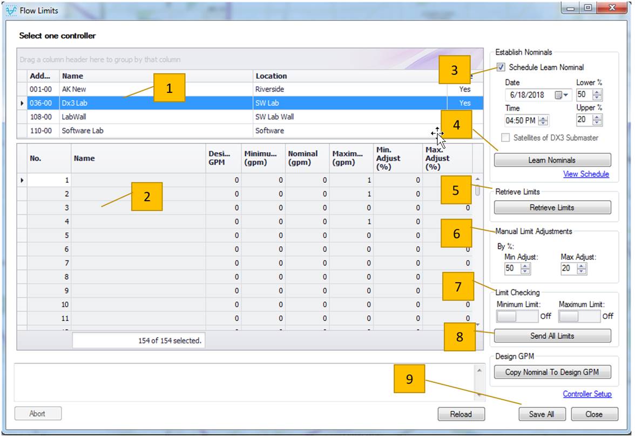This screenshot has width=635, height=438.
Task: Adjust the Upper % spinner arrows
Action: click(x=597, y=120)
